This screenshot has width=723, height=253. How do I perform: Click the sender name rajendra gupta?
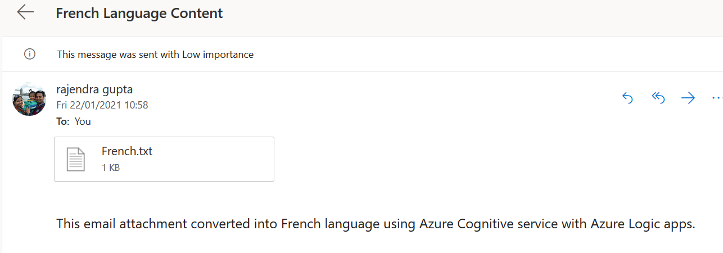(x=94, y=89)
